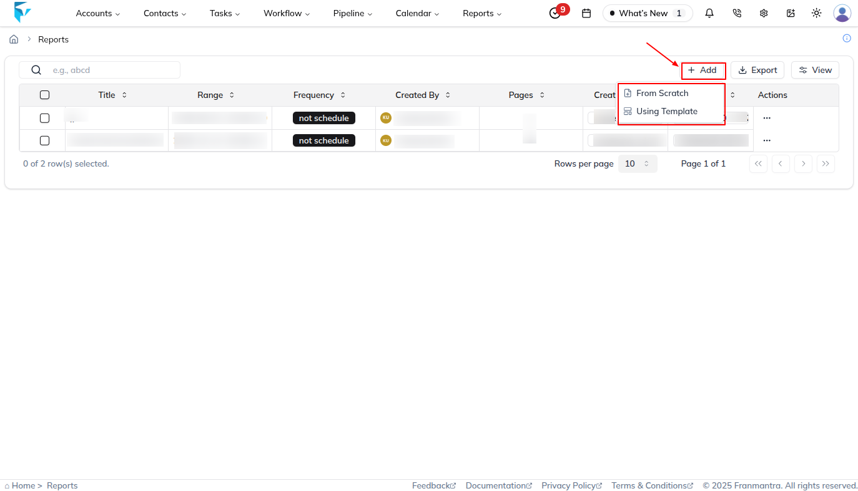Viewport: 858px width, 491px height.
Task: Click KU avatar in second row
Action: (x=386, y=140)
